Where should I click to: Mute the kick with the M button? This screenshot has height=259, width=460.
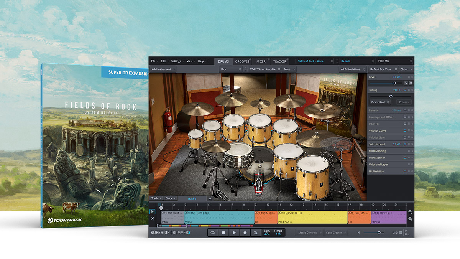pos(411,83)
